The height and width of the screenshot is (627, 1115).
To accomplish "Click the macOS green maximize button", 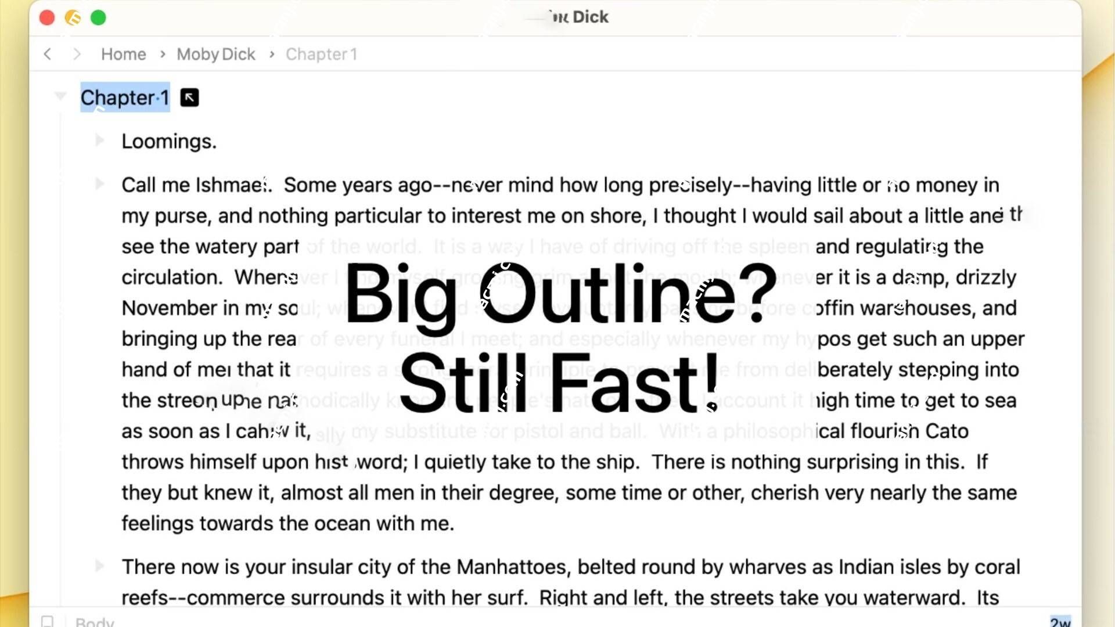I will point(98,17).
